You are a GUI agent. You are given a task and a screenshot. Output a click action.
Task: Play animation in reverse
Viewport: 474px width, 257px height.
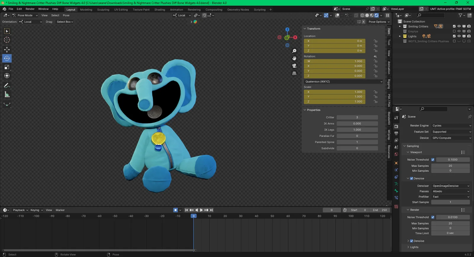click(x=196, y=210)
